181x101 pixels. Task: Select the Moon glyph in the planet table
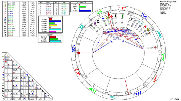[x=5, y=4]
